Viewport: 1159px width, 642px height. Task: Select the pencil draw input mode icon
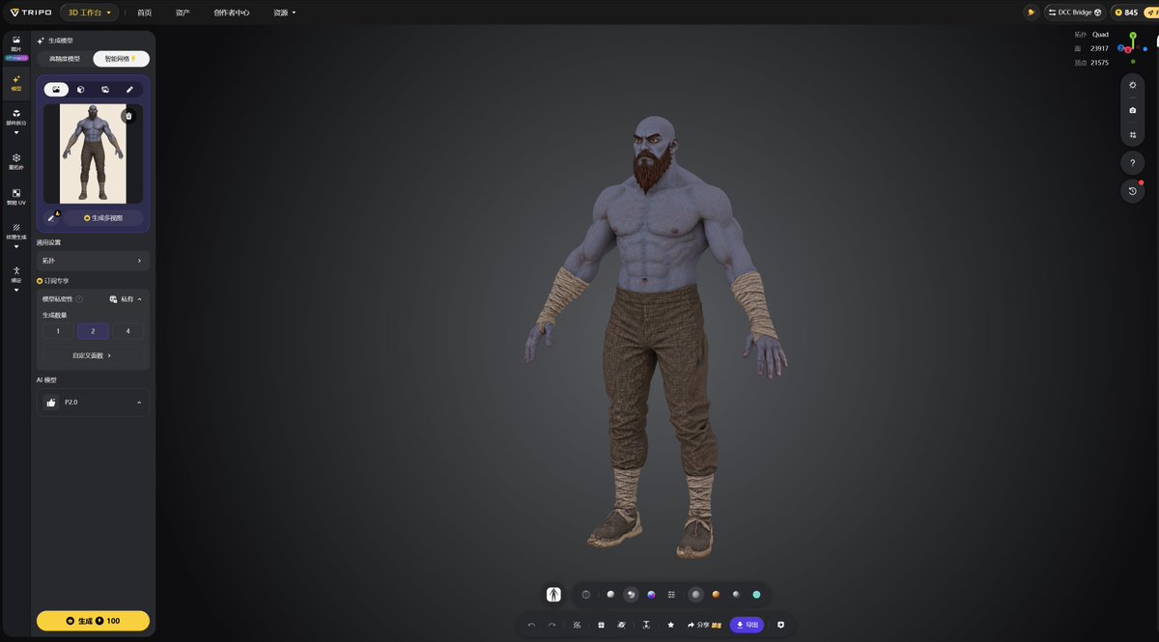tap(129, 90)
